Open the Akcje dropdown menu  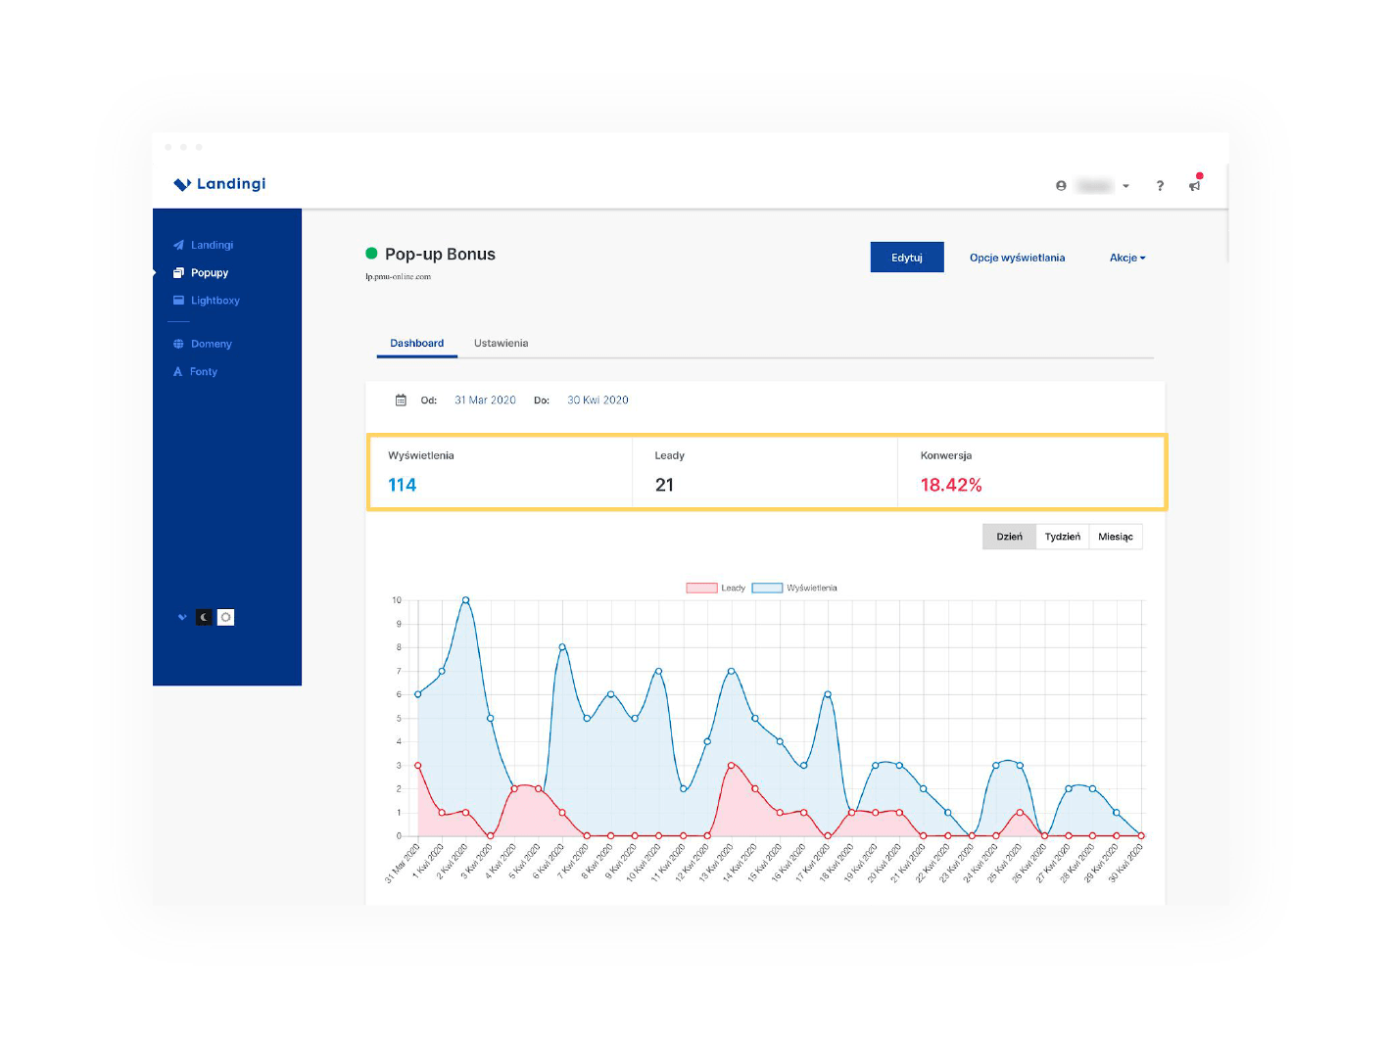pos(1126,258)
